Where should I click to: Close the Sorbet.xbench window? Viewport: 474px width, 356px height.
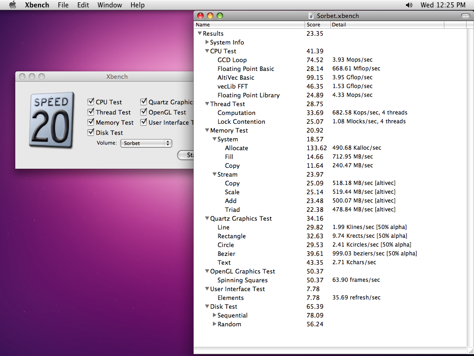(200, 16)
